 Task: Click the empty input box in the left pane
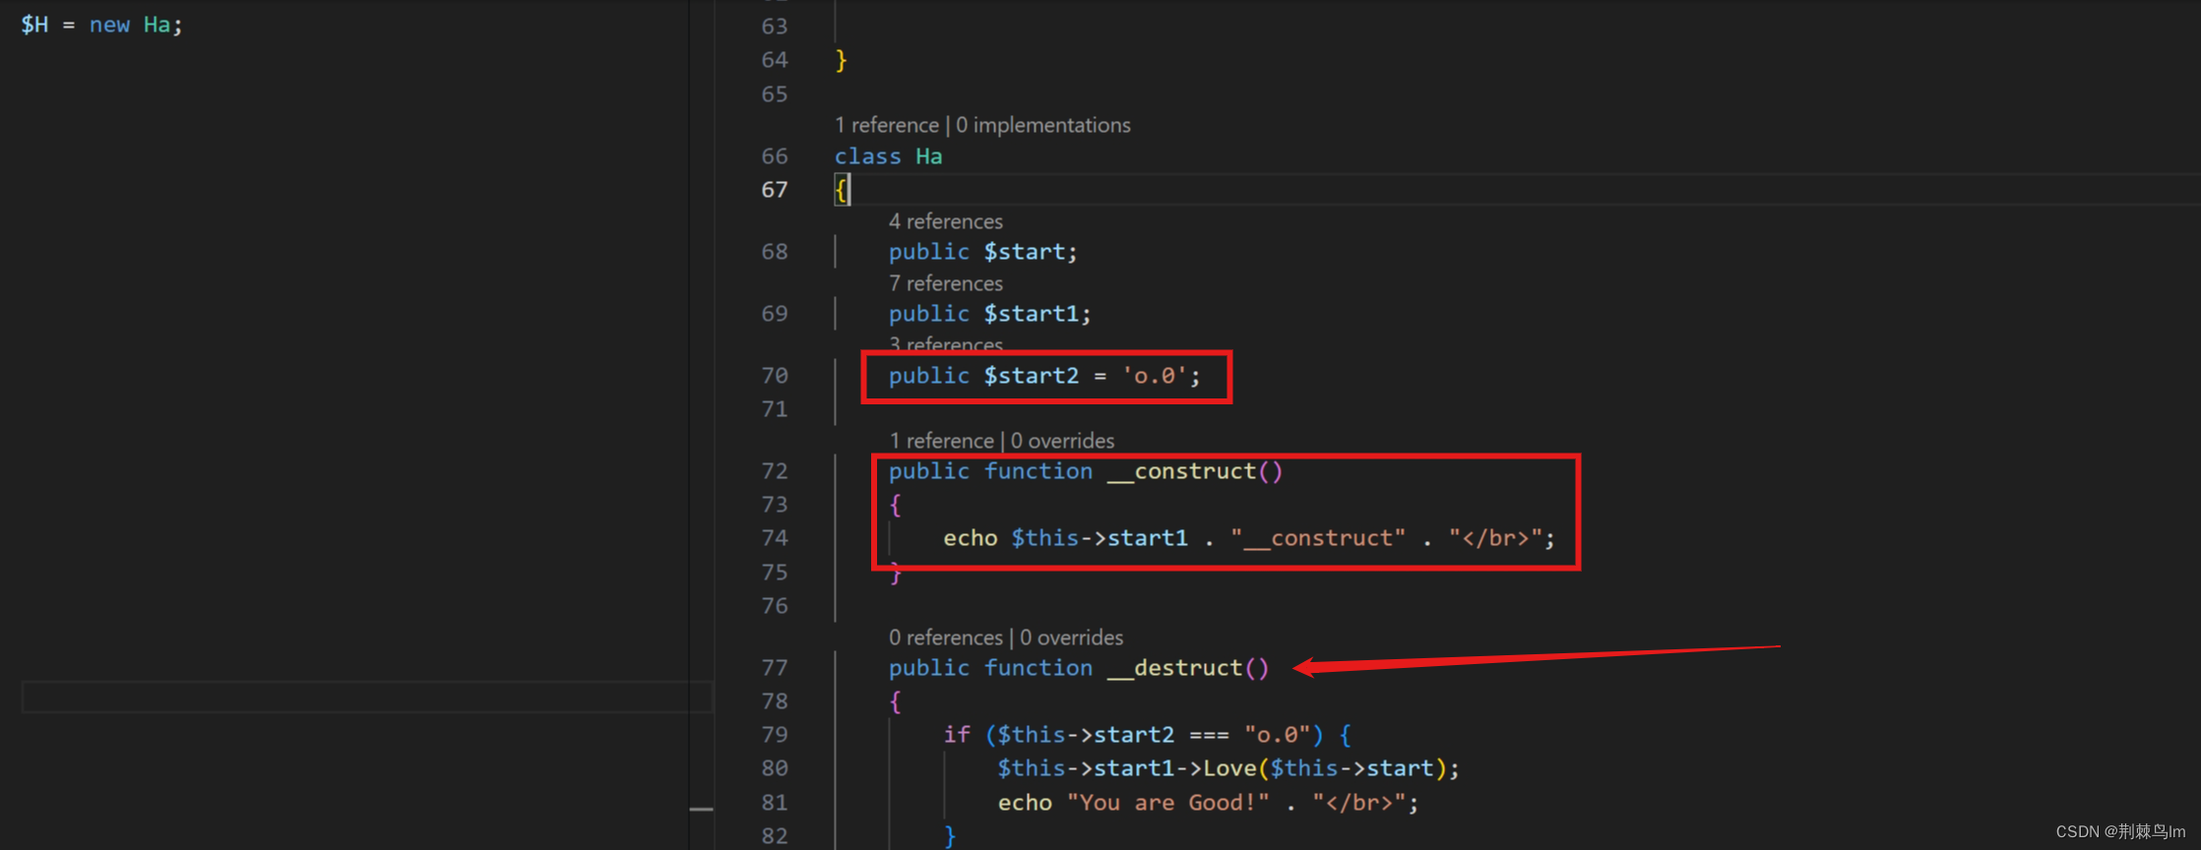click(x=367, y=697)
